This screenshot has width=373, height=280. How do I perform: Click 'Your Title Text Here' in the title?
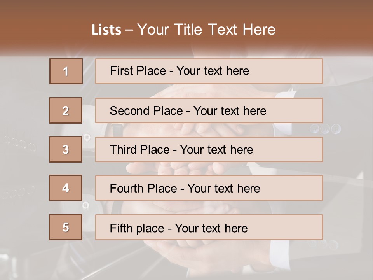coord(206,30)
